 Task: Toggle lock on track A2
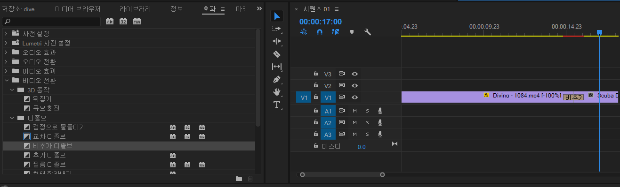click(316, 122)
